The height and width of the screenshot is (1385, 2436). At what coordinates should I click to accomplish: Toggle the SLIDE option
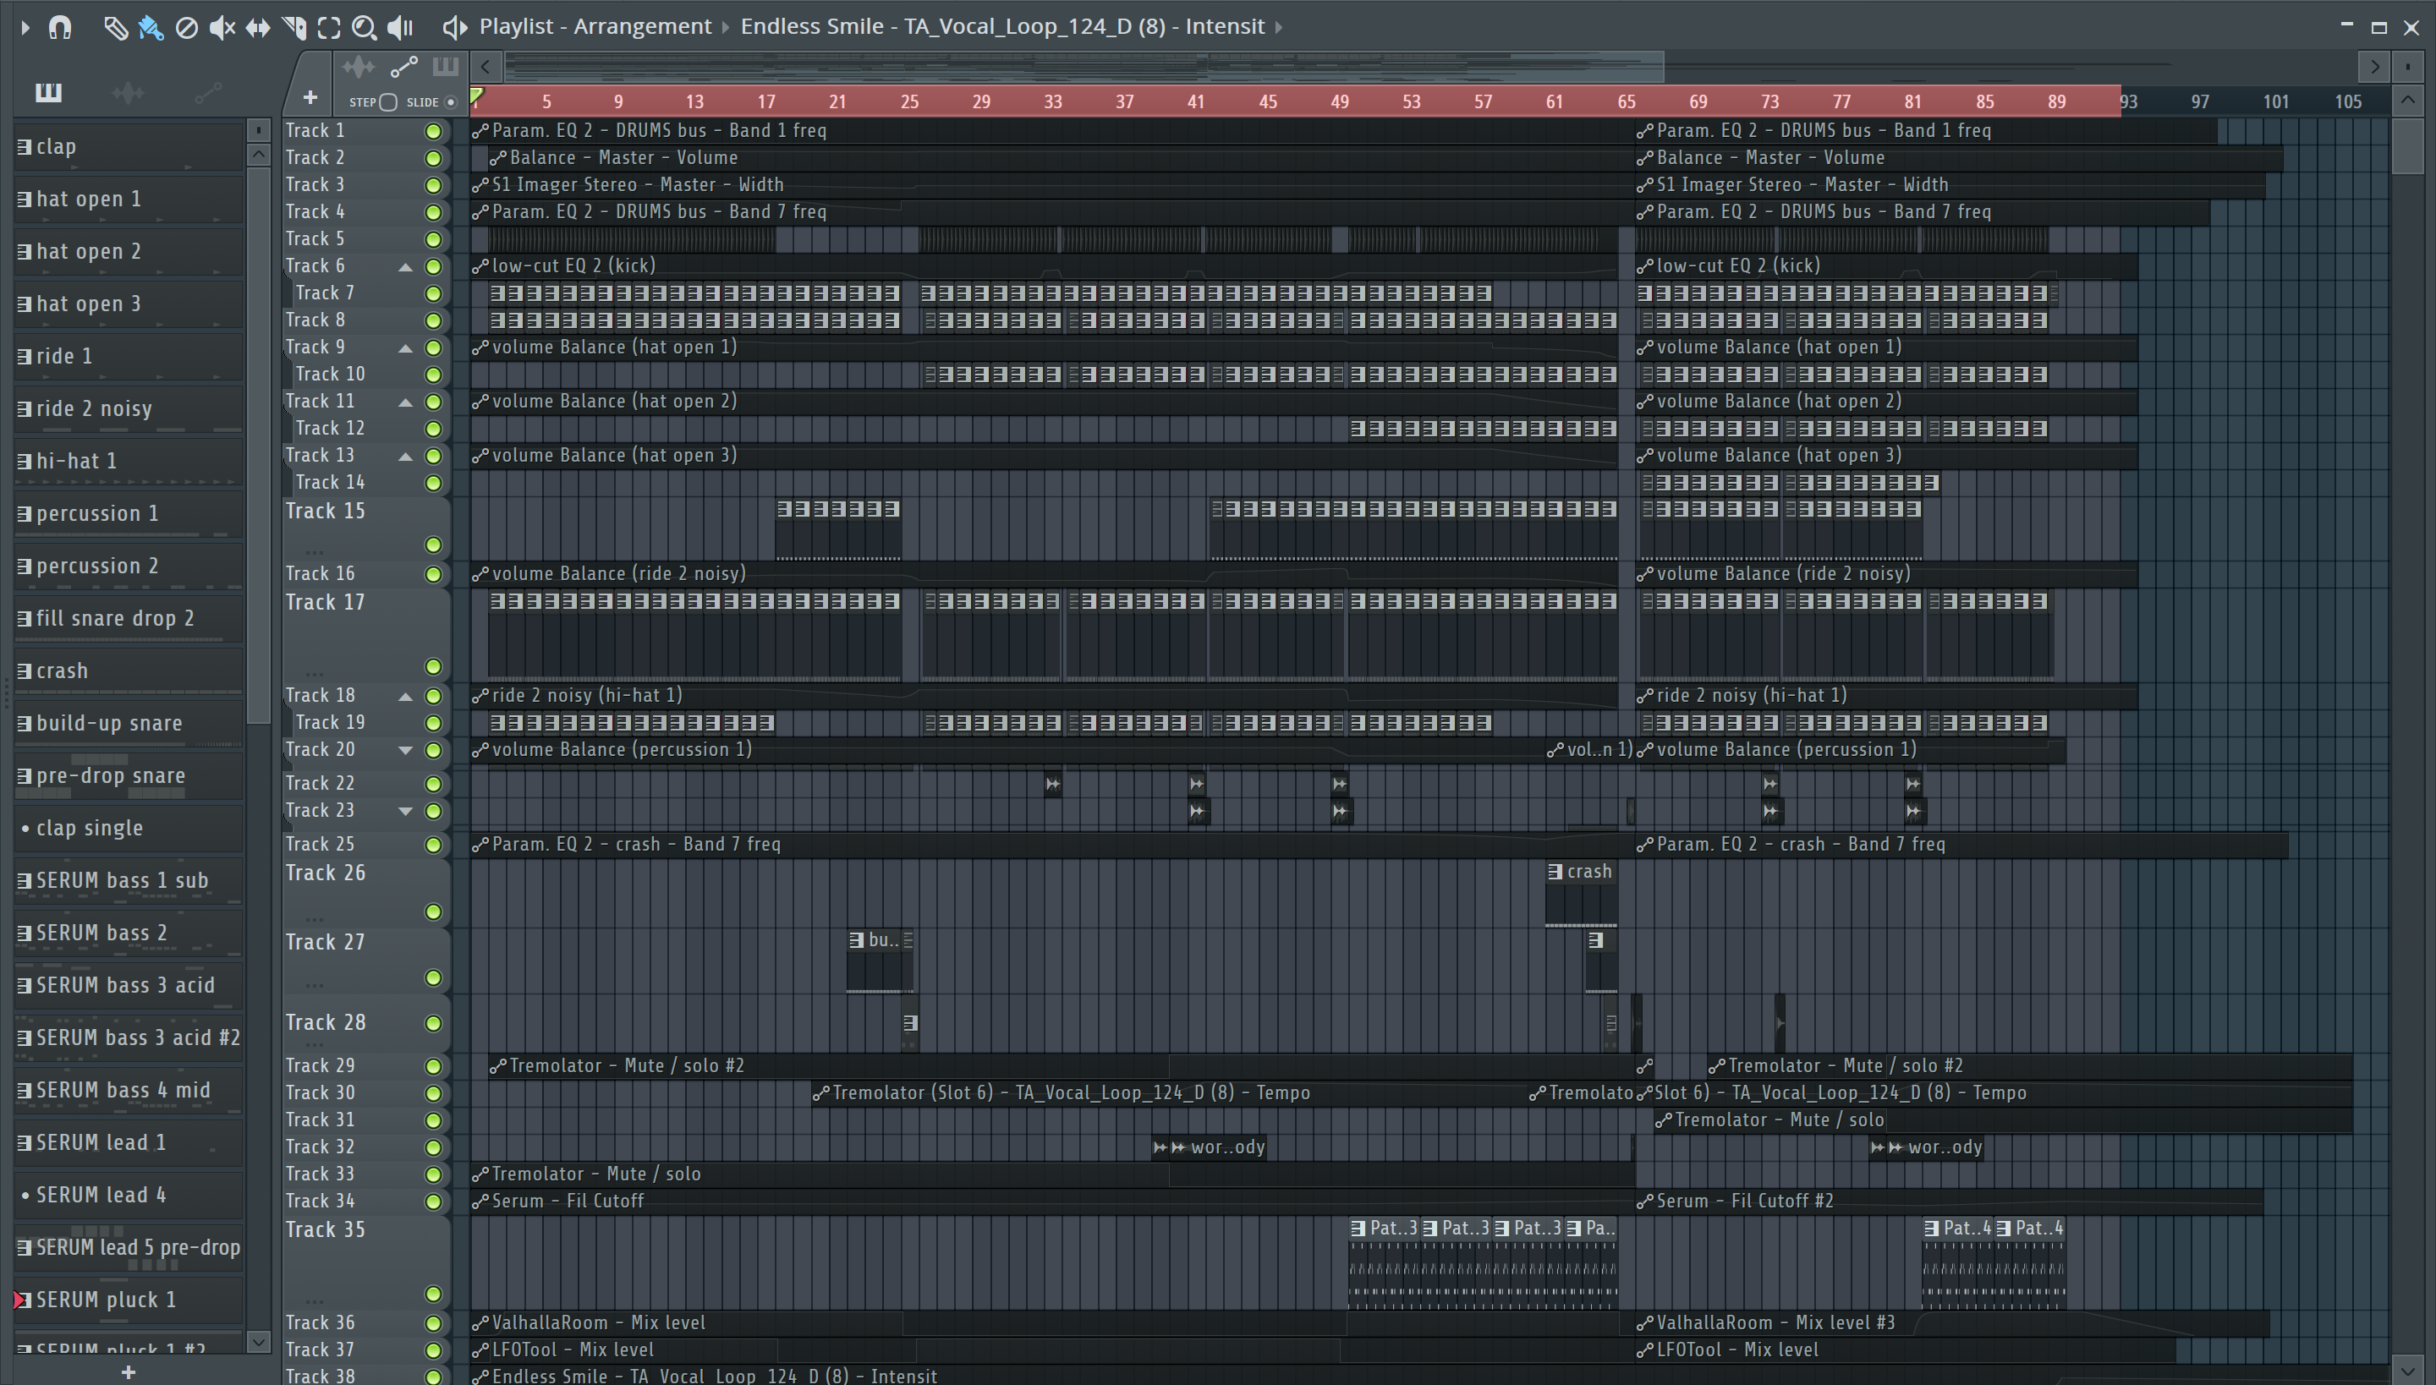coord(451,101)
